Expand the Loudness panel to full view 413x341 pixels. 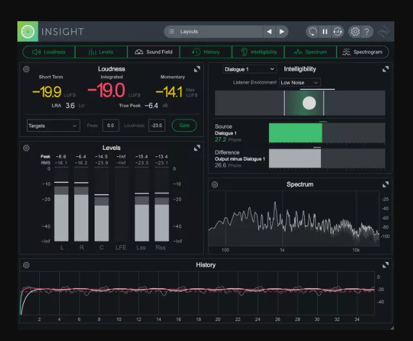(x=197, y=69)
